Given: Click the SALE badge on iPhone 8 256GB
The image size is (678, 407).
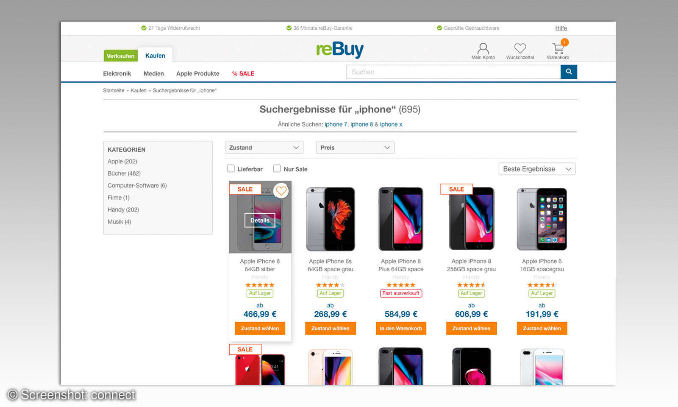Looking at the screenshot, I should pyautogui.click(x=456, y=189).
